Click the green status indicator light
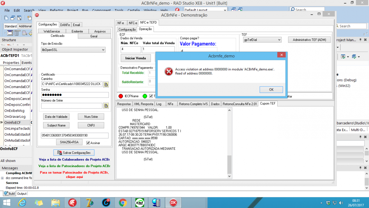 (x=145, y=96)
